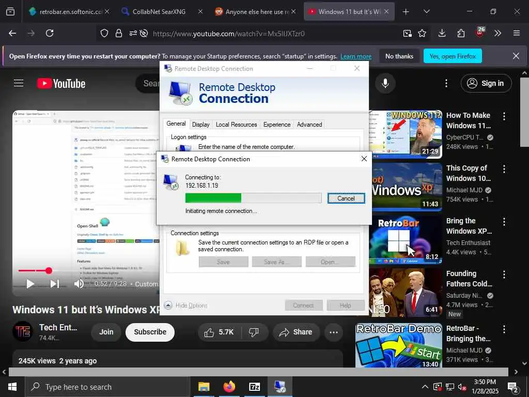Open YouTube settings three-dot menu
Image resolution: width=529 pixels, height=397 pixels.
[446, 83]
